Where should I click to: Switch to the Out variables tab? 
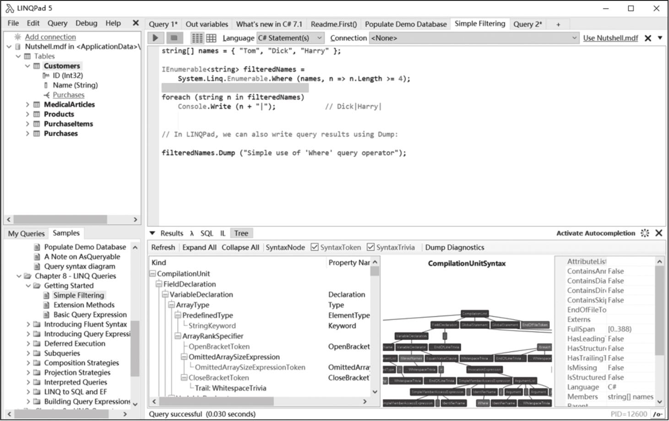[x=207, y=24]
